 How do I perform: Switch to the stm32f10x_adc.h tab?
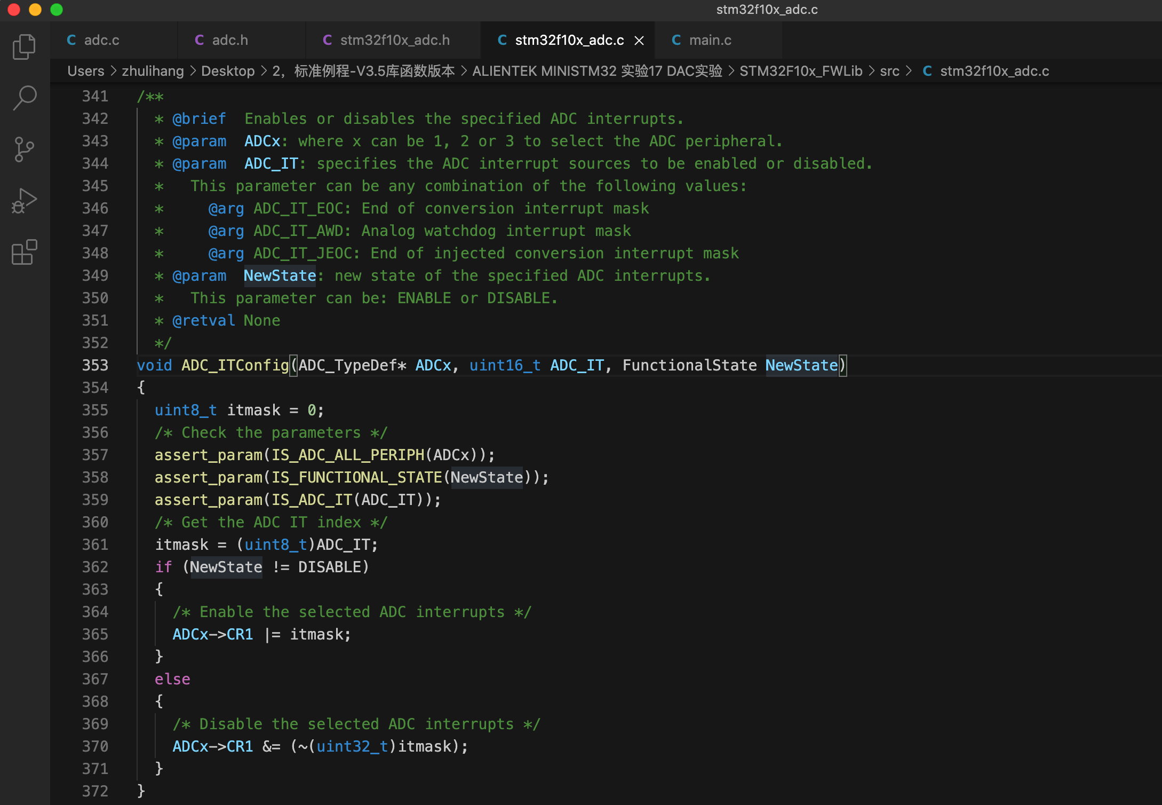(x=394, y=41)
